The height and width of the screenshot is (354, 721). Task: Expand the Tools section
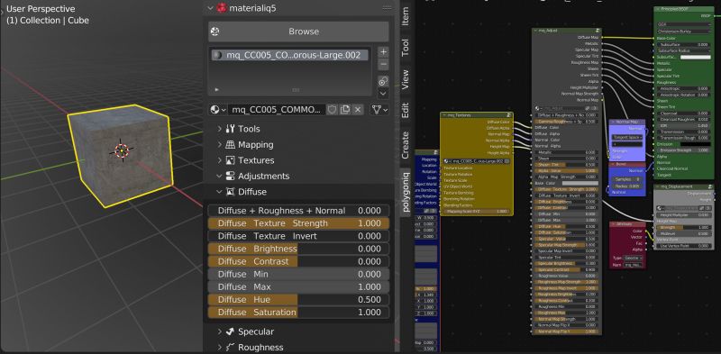pos(220,129)
